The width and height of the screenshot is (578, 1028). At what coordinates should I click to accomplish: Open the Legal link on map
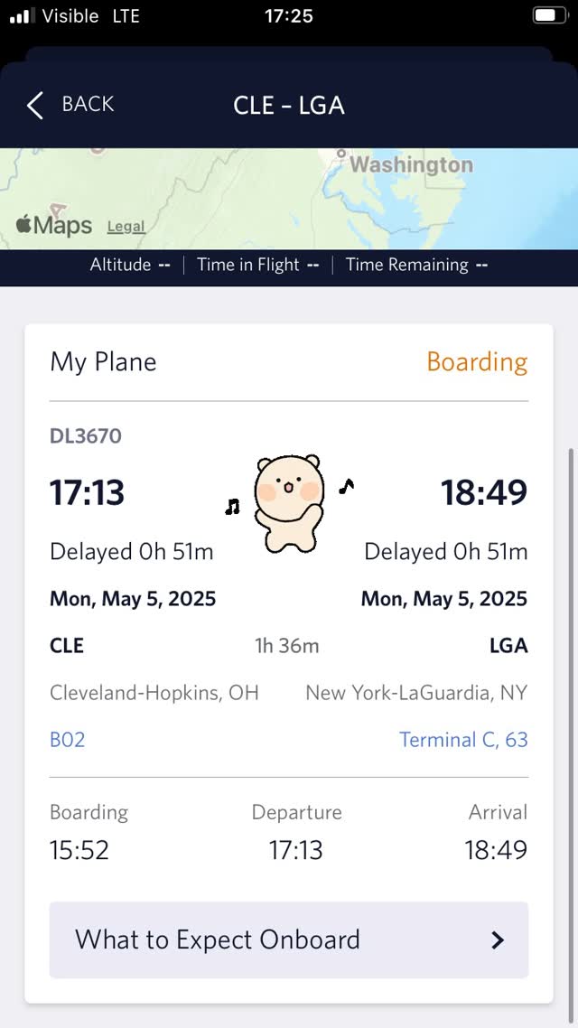pyautogui.click(x=126, y=227)
